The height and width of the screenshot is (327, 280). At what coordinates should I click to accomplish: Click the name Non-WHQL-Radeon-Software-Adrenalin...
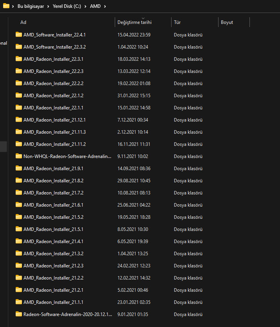point(67,156)
